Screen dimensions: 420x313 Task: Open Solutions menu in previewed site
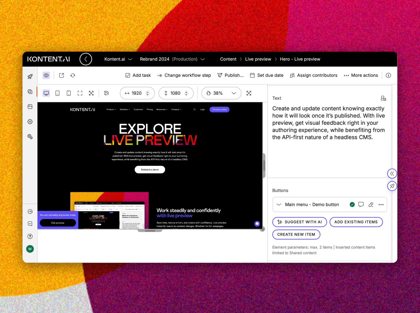[125, 110]
